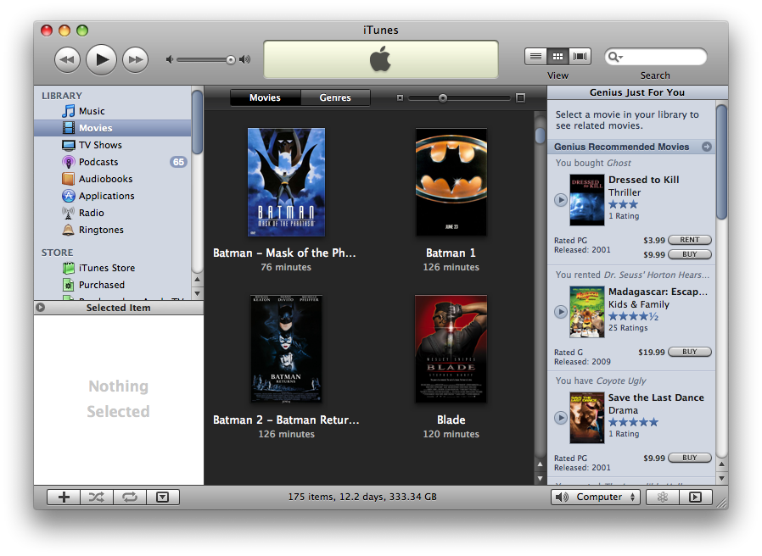Switch movies to Cover Flow view

(x=580, y=55)
